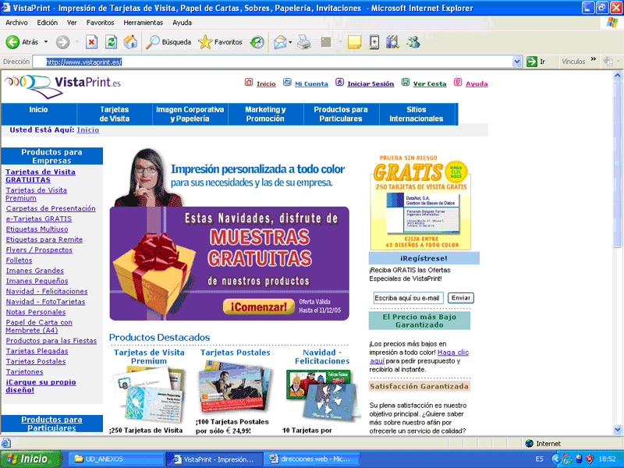This screenshot has width=624, height=468.
Task: Click the green Ir go button
Action: [536, 62]
